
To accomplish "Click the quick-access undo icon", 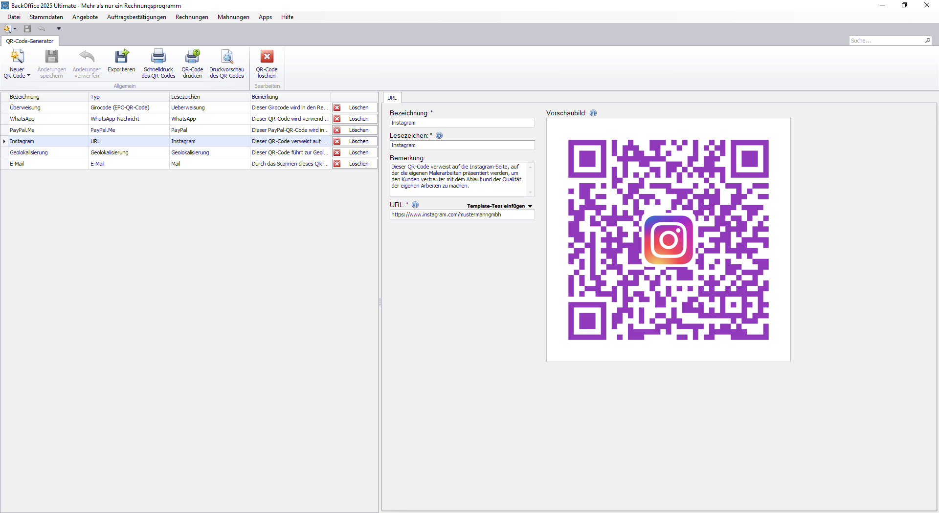I will coord(42,29).
